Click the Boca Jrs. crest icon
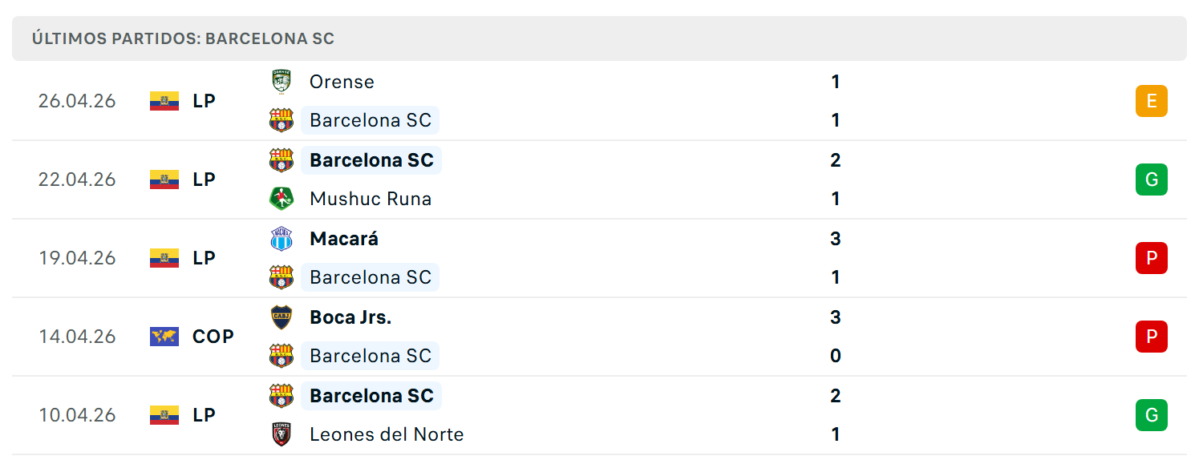 pyautogui.click(x=282, y=317)
